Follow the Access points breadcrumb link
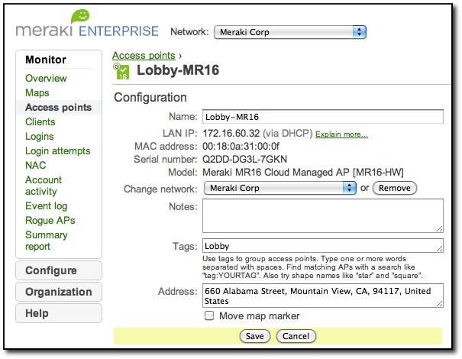 [144, 56]
